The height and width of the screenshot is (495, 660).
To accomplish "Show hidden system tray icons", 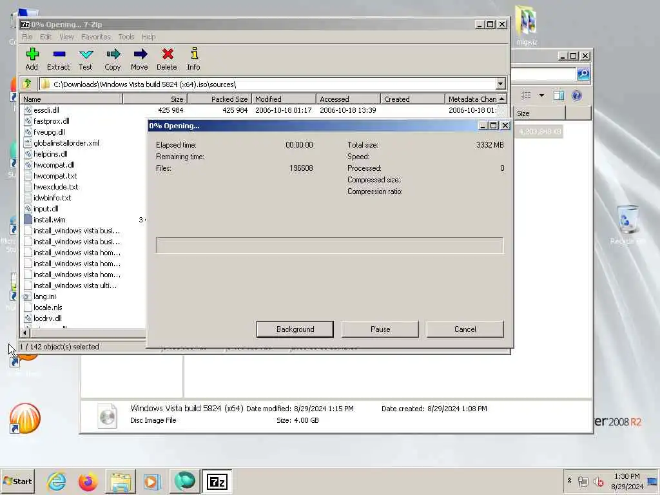I will pyautogui.click(x=569, y=481).
